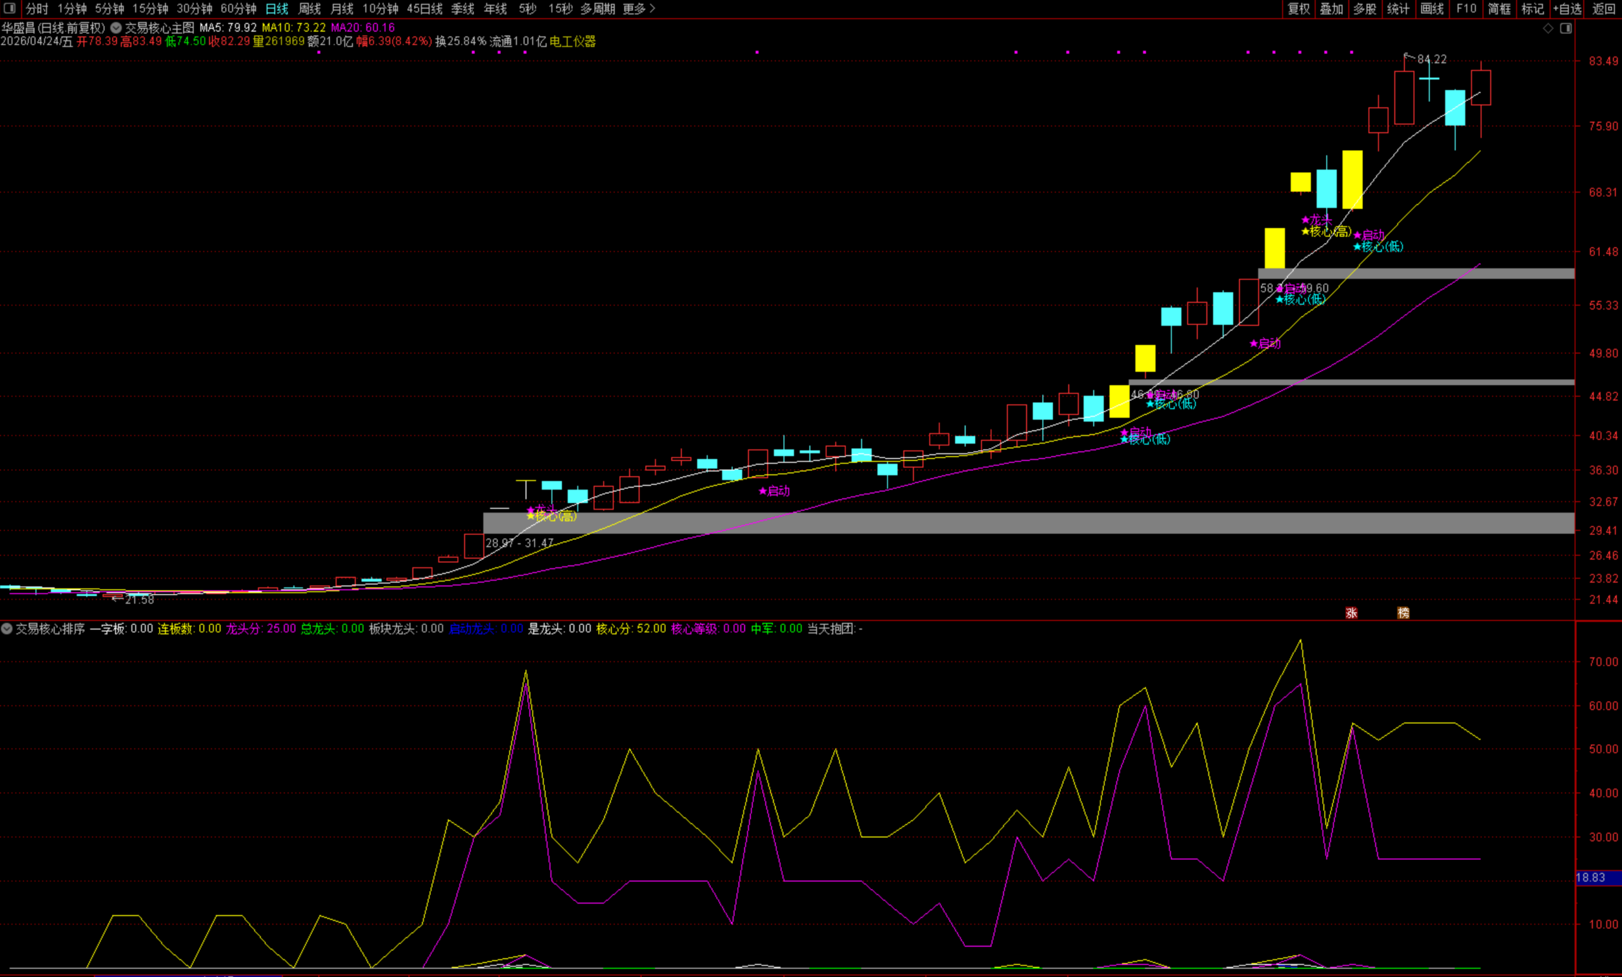Toggle the 叠加 overlay option

point(1331,9)
